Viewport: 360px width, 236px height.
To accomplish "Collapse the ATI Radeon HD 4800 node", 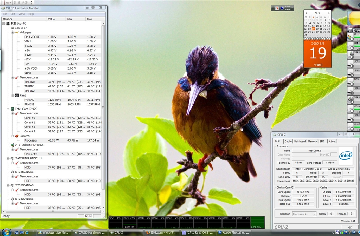I will coord(8,145).
